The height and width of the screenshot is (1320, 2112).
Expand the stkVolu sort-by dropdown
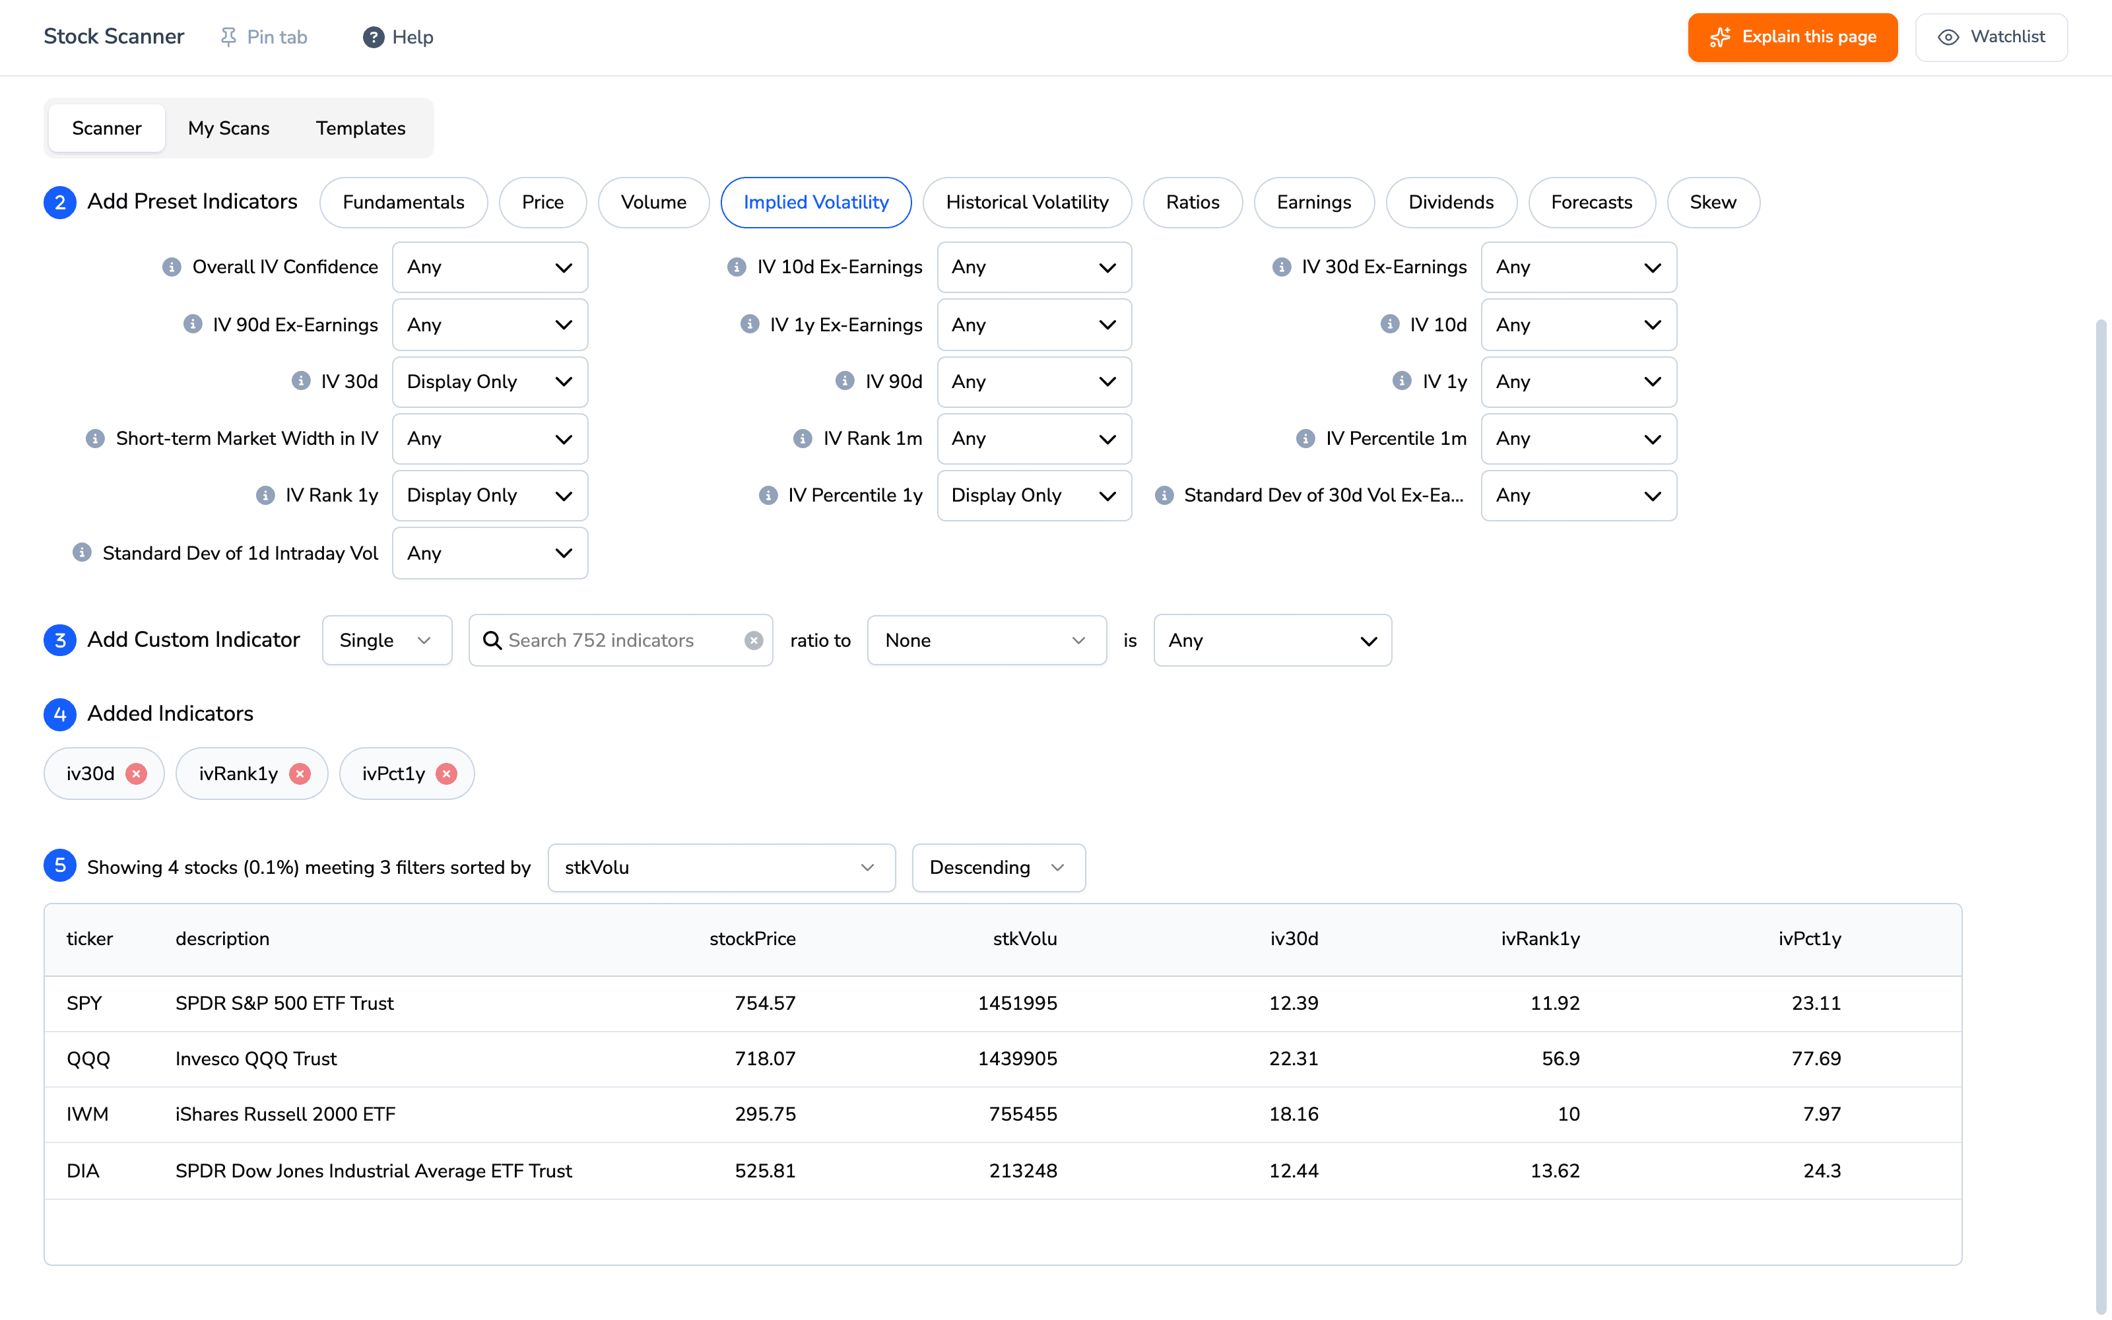(x=721, y=868)
